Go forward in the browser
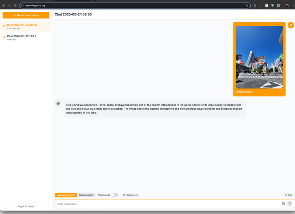 [x=9, y=6]
